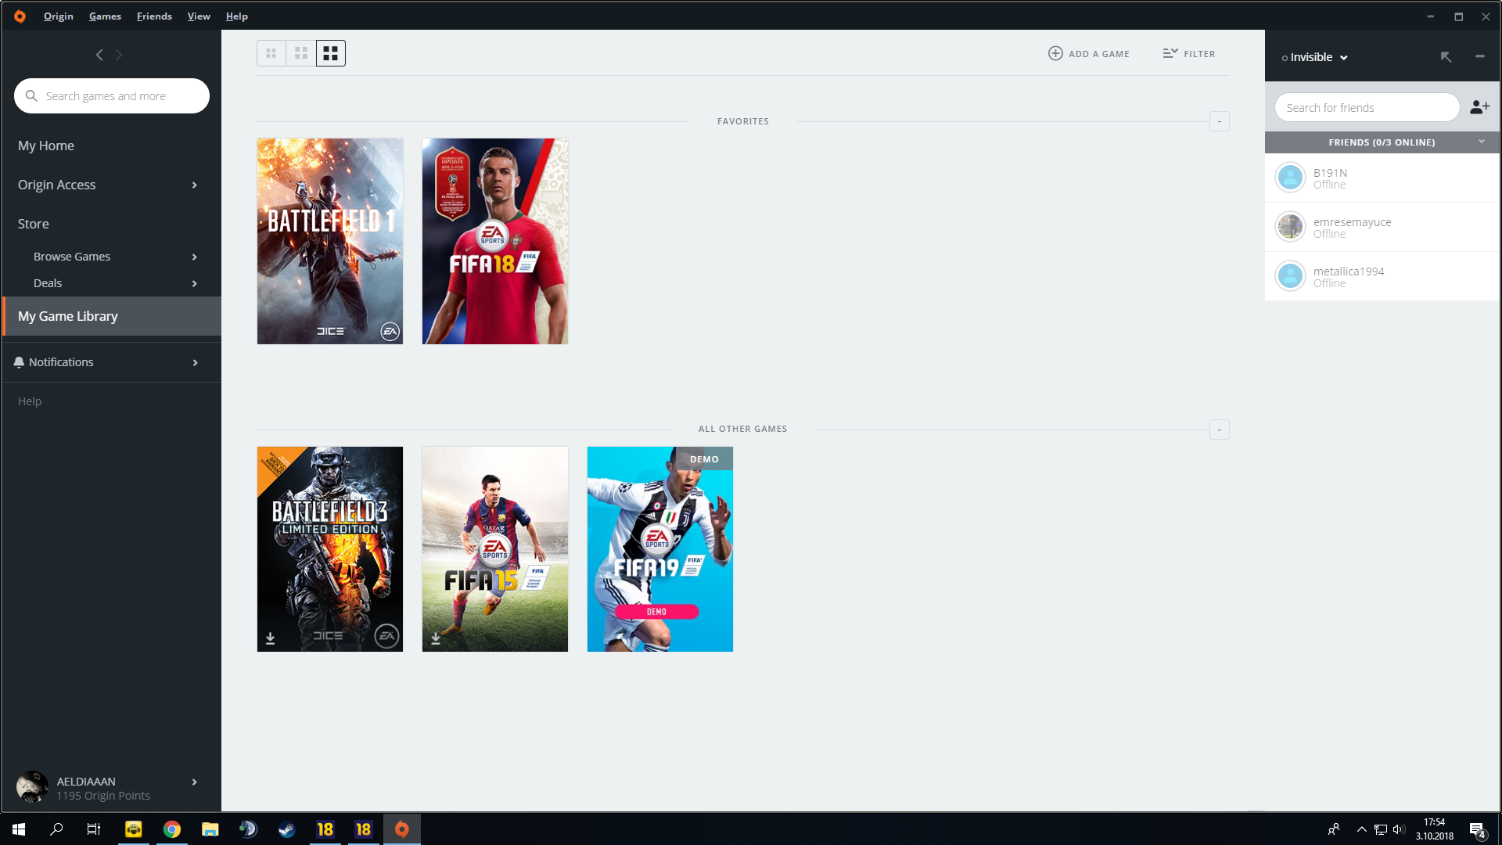Open Task View on the taskbar

pyautogui.click(x=94, y=829)
